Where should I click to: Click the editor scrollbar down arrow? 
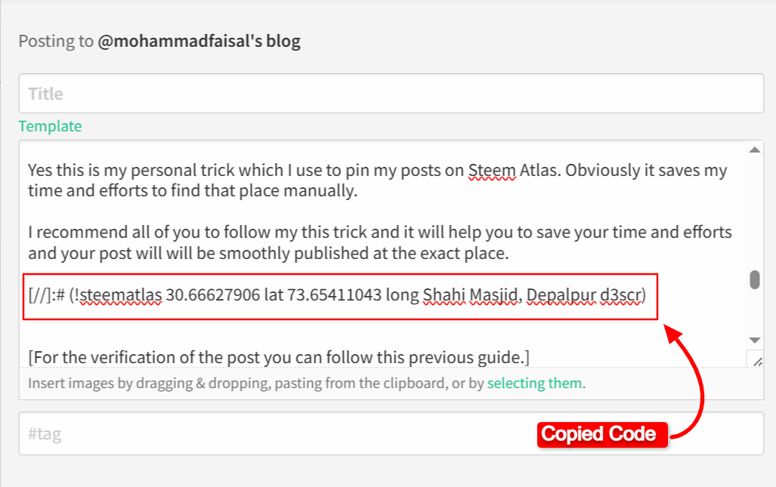pos(754,341)
